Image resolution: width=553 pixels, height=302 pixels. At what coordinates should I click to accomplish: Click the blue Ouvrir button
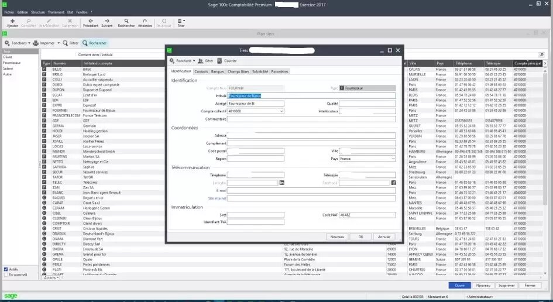pyautogui.click(x=459, y=286)
